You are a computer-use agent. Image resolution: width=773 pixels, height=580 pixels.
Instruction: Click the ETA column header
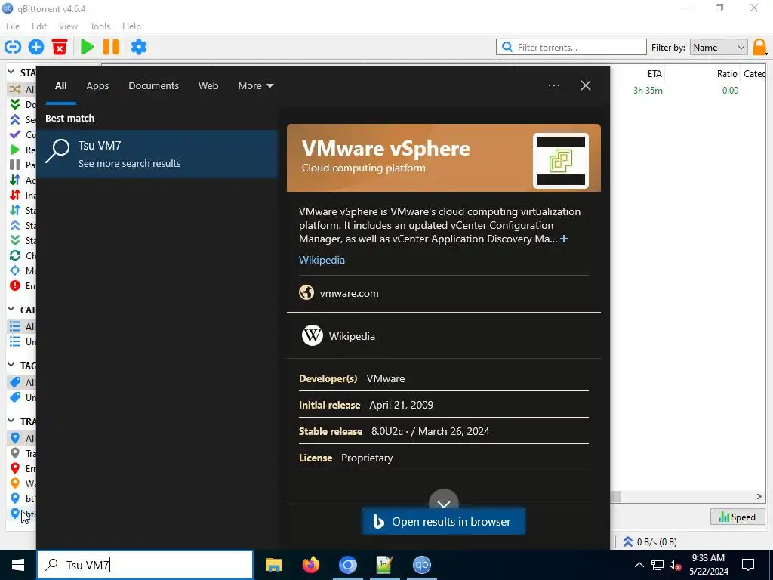654,73
